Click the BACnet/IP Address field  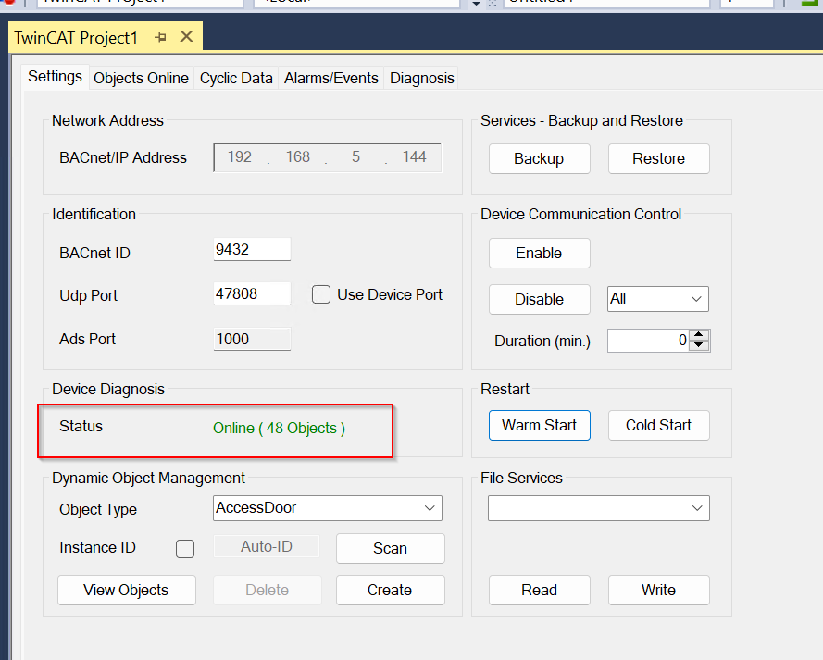(327, 156)
